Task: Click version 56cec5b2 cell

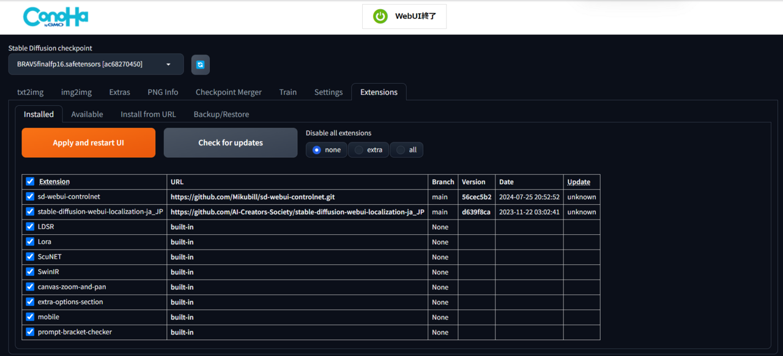Action: (477, 197)
